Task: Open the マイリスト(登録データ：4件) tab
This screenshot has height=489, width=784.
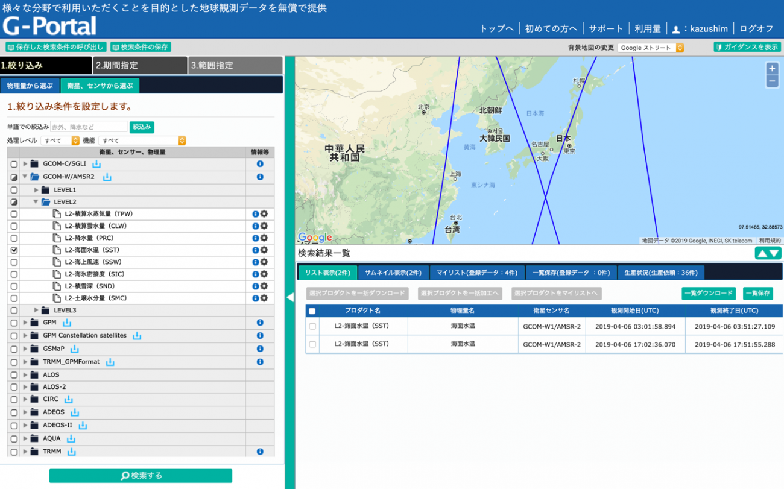Action: 477,273
